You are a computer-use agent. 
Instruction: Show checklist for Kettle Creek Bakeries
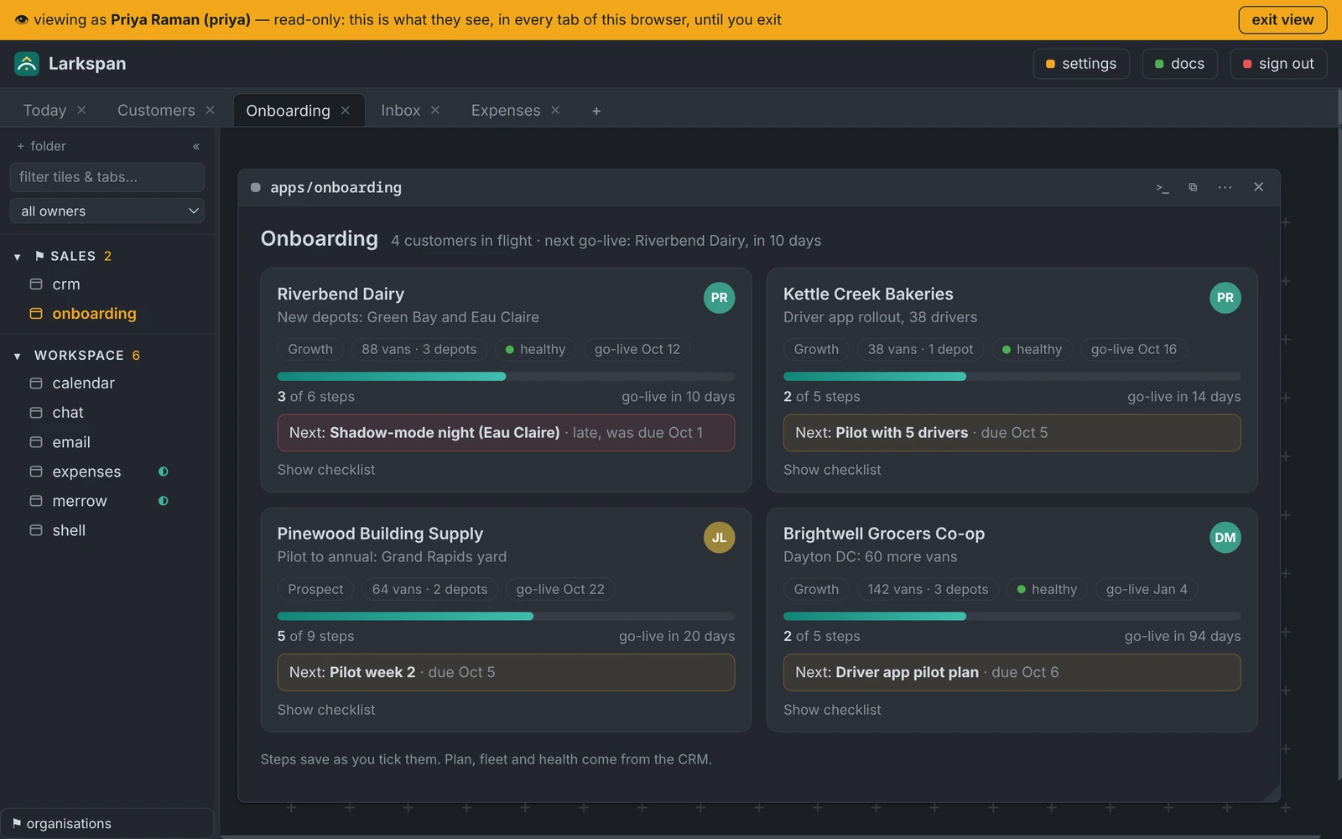tap(832, 470)
